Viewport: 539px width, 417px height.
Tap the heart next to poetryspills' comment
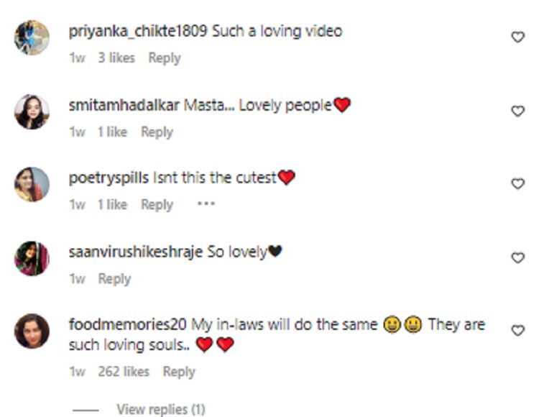[x=517, y=183]
